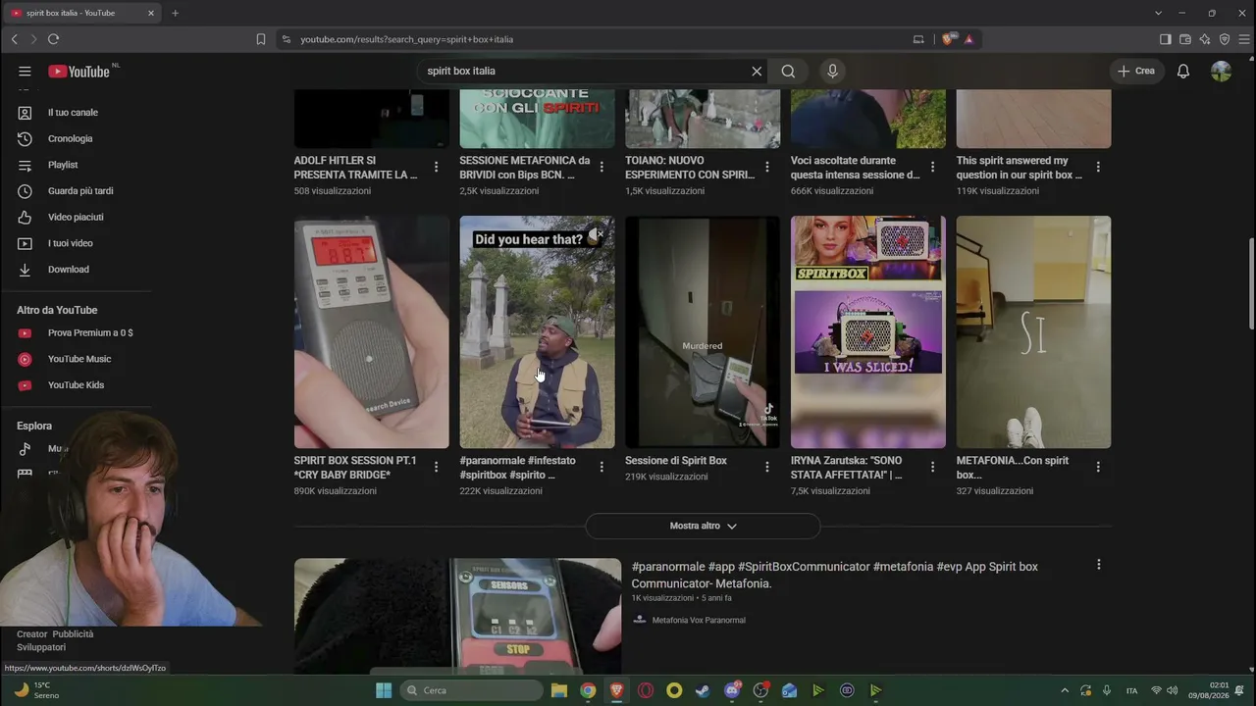Click the 'SESSIONE METAFONICA da BRIVIDI' short title
Screen dimensions: 1256x706
pyautogui.click(x=525, y=168)
